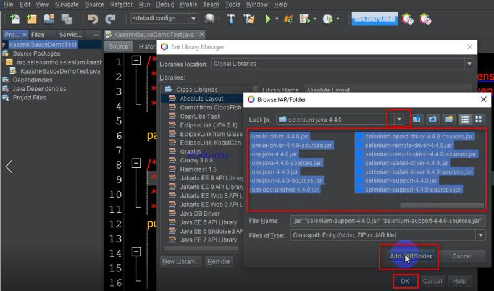
Task: Open the File menu
Action: [x=8, y=4]
